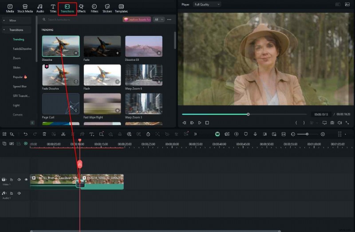
Task: Open the Titles tab
Action: point(53,8)
